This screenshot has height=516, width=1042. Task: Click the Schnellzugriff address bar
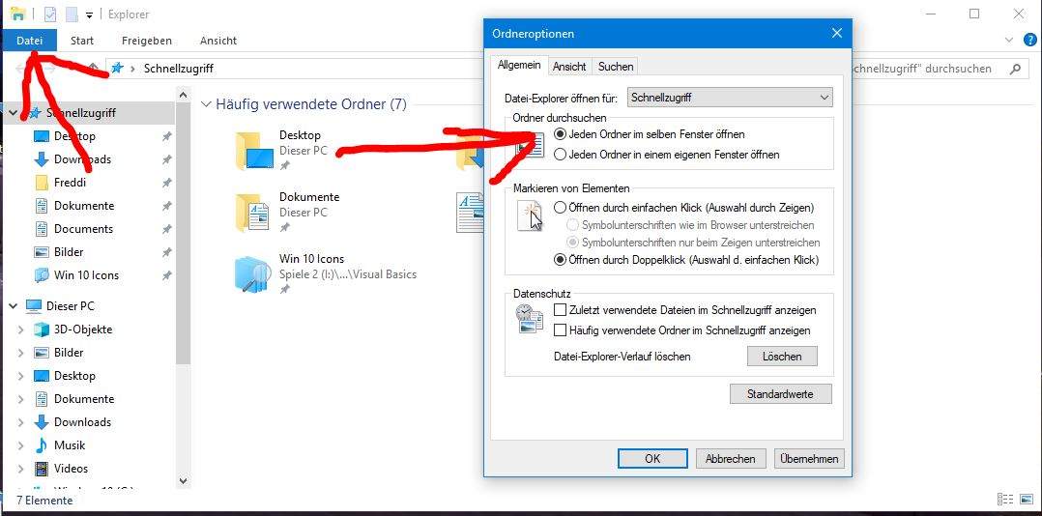[290, 69]
